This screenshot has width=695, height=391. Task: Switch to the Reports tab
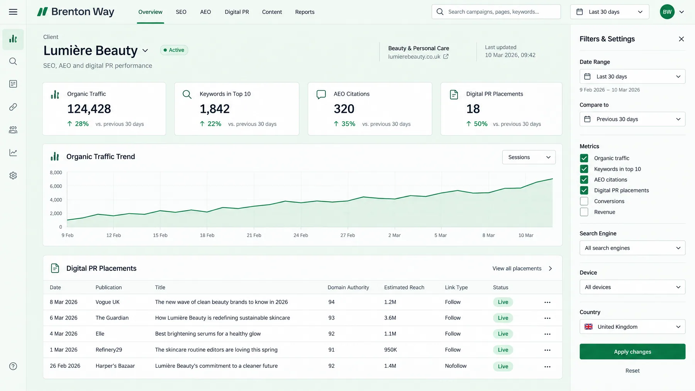tap(305, 12)
